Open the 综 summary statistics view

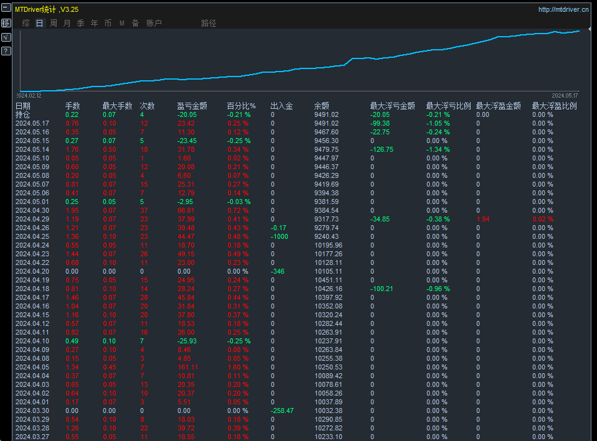click(26, 23)
